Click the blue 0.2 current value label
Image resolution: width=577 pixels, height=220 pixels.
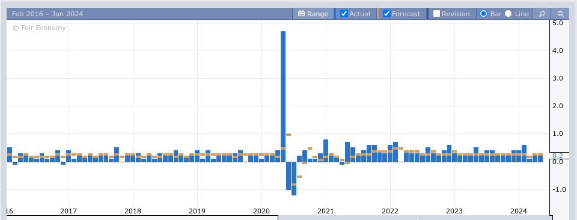point(558,156)
